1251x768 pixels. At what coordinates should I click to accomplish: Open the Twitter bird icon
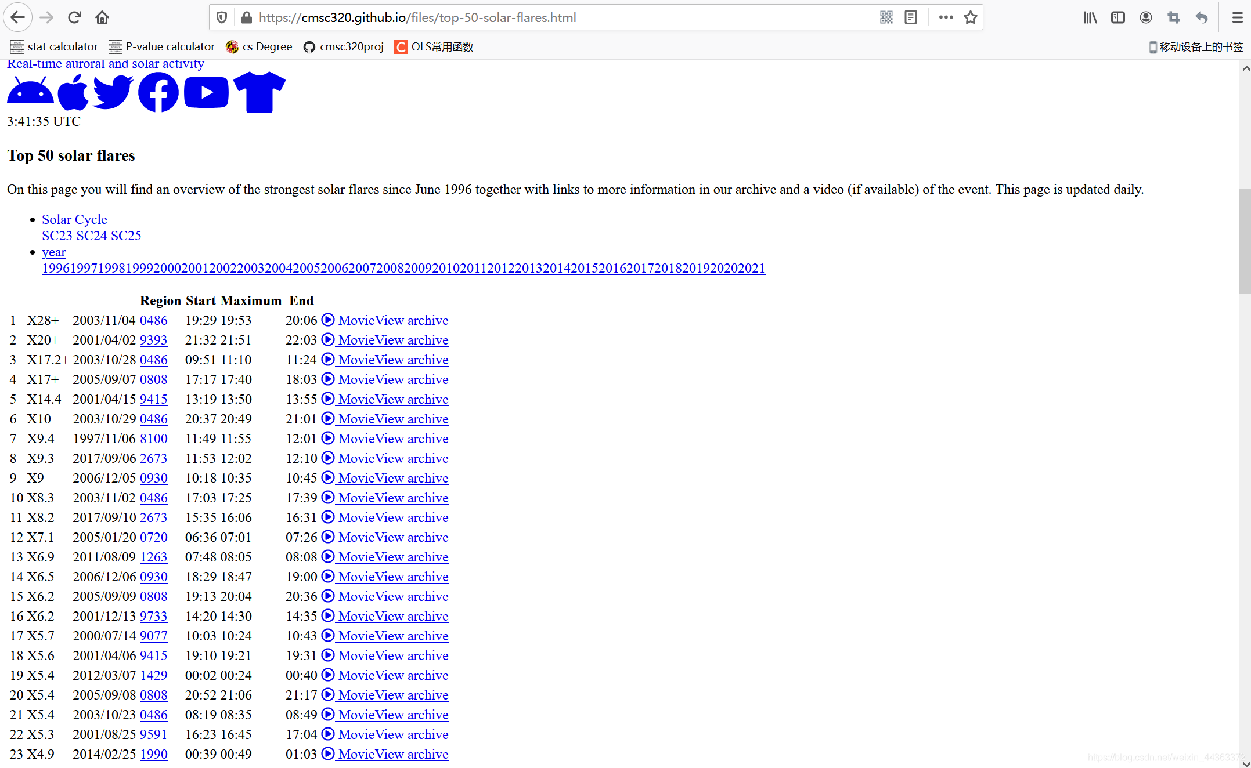113,92
